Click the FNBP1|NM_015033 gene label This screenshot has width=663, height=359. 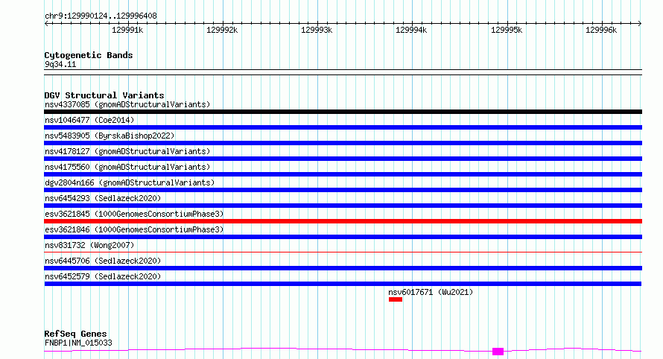pyautogui.click(x=78, y=343)
